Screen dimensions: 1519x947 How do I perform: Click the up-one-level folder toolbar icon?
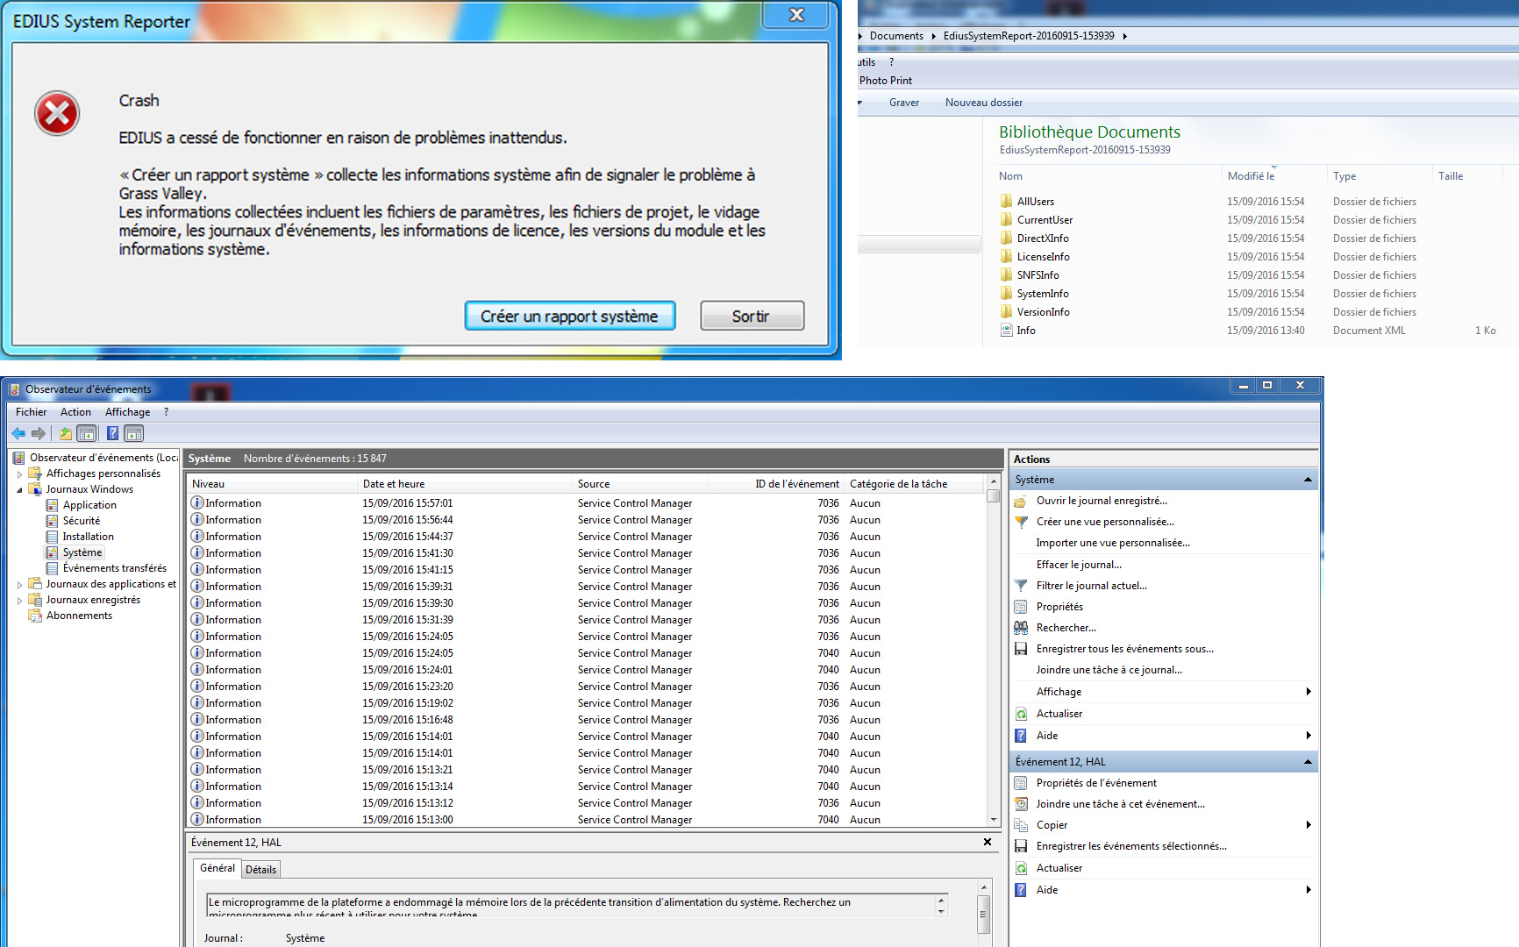pos(66,433)
